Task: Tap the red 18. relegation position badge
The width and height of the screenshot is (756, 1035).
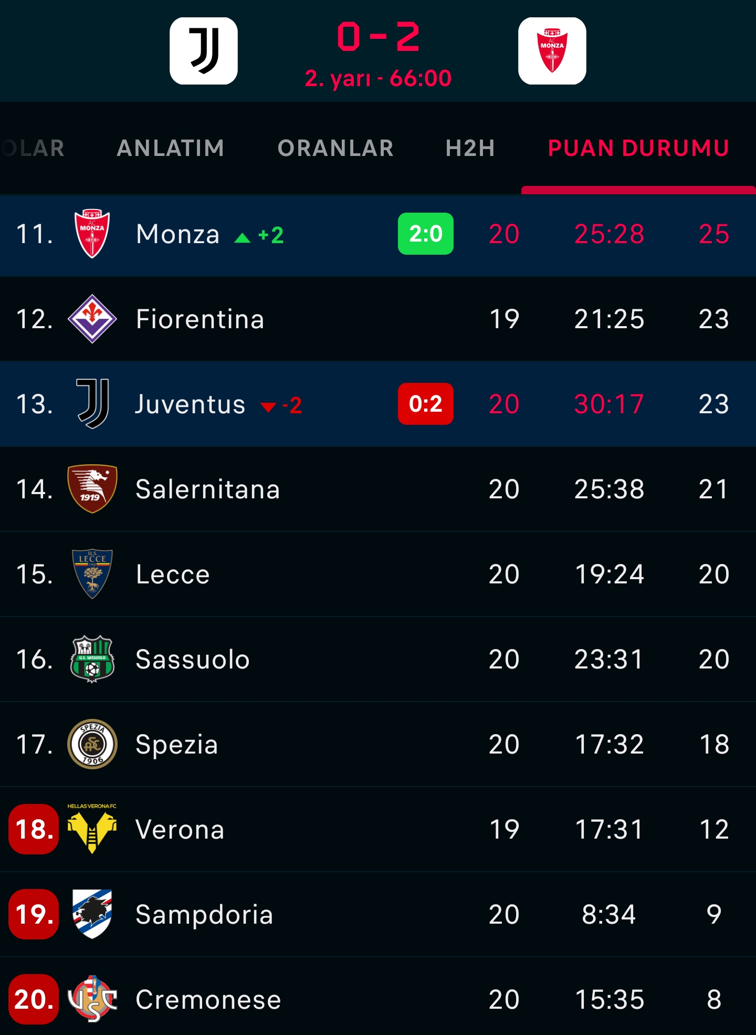Action: click(34, 829)
